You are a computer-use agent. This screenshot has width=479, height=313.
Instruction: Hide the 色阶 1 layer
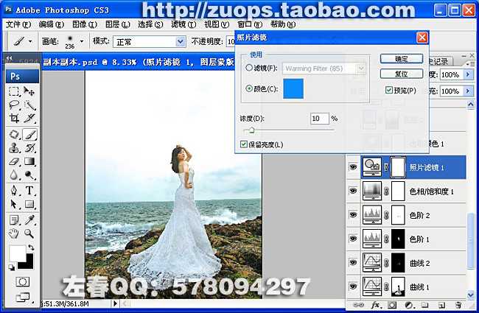(x=353, y=239)
